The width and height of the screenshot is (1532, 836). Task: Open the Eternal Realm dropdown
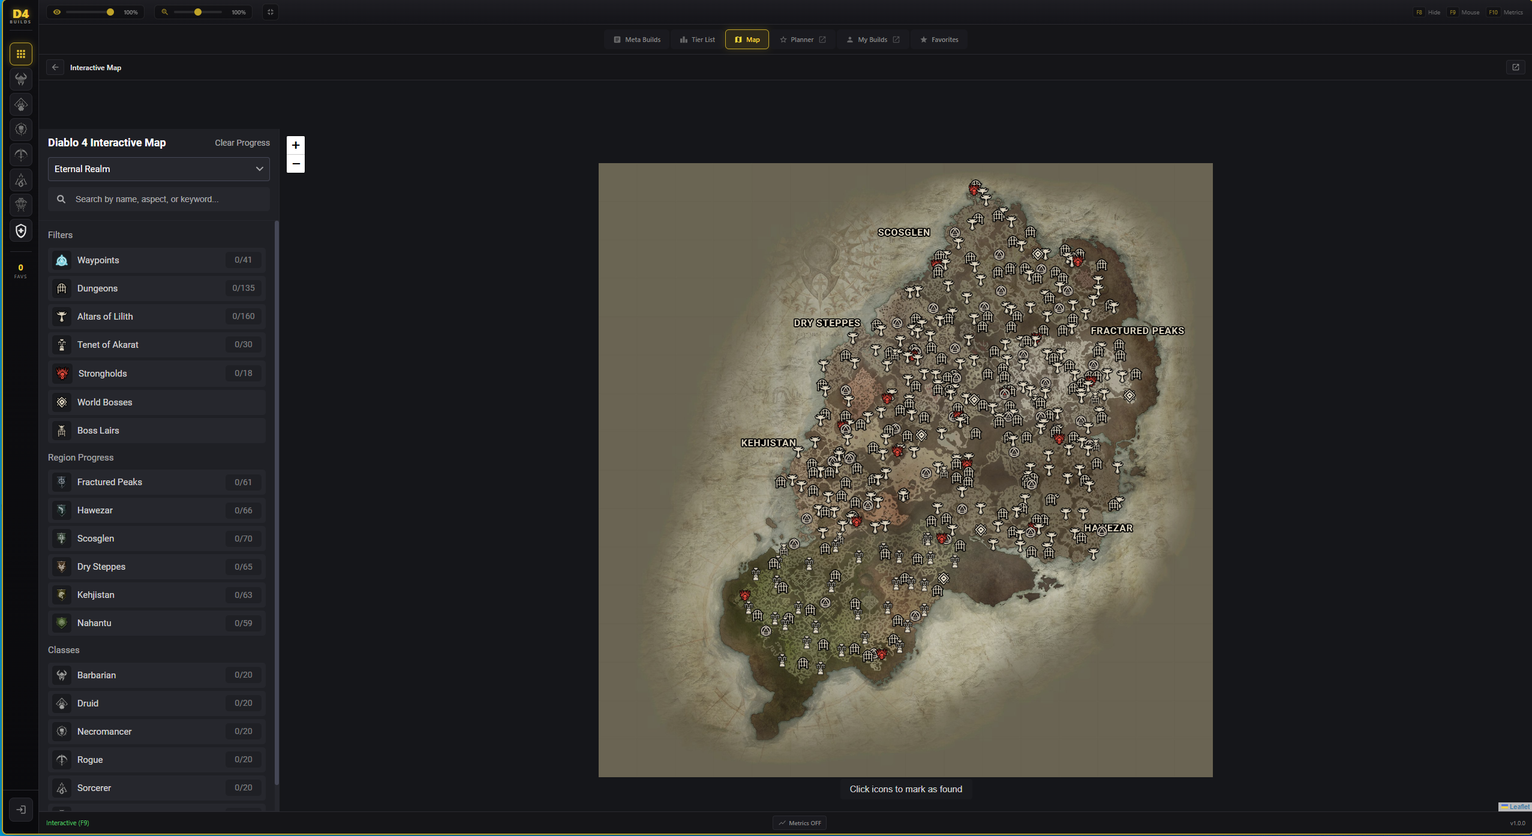[x=158, y=169]
